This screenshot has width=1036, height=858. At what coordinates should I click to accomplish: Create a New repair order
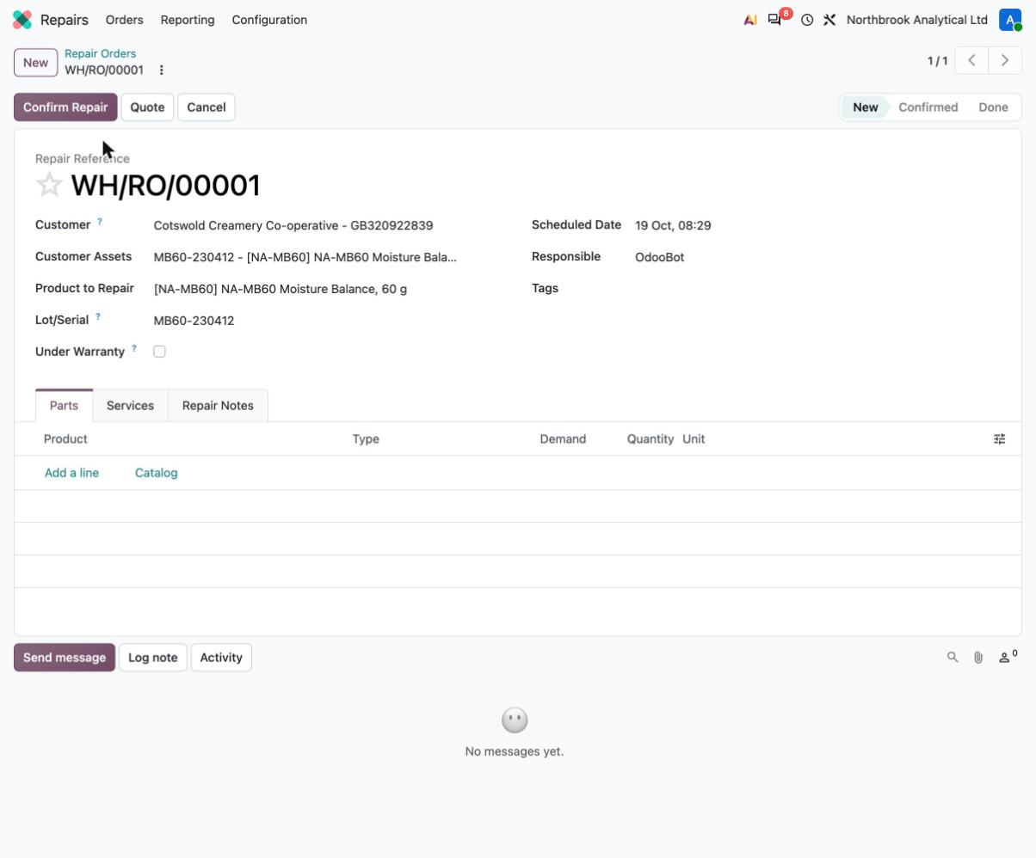[x=35, y=63]
